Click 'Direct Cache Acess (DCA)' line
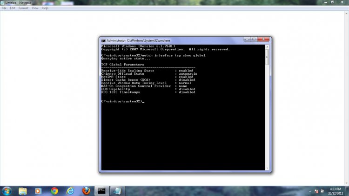The height and width of the screenshot is (196, 349). coord(148,80)
